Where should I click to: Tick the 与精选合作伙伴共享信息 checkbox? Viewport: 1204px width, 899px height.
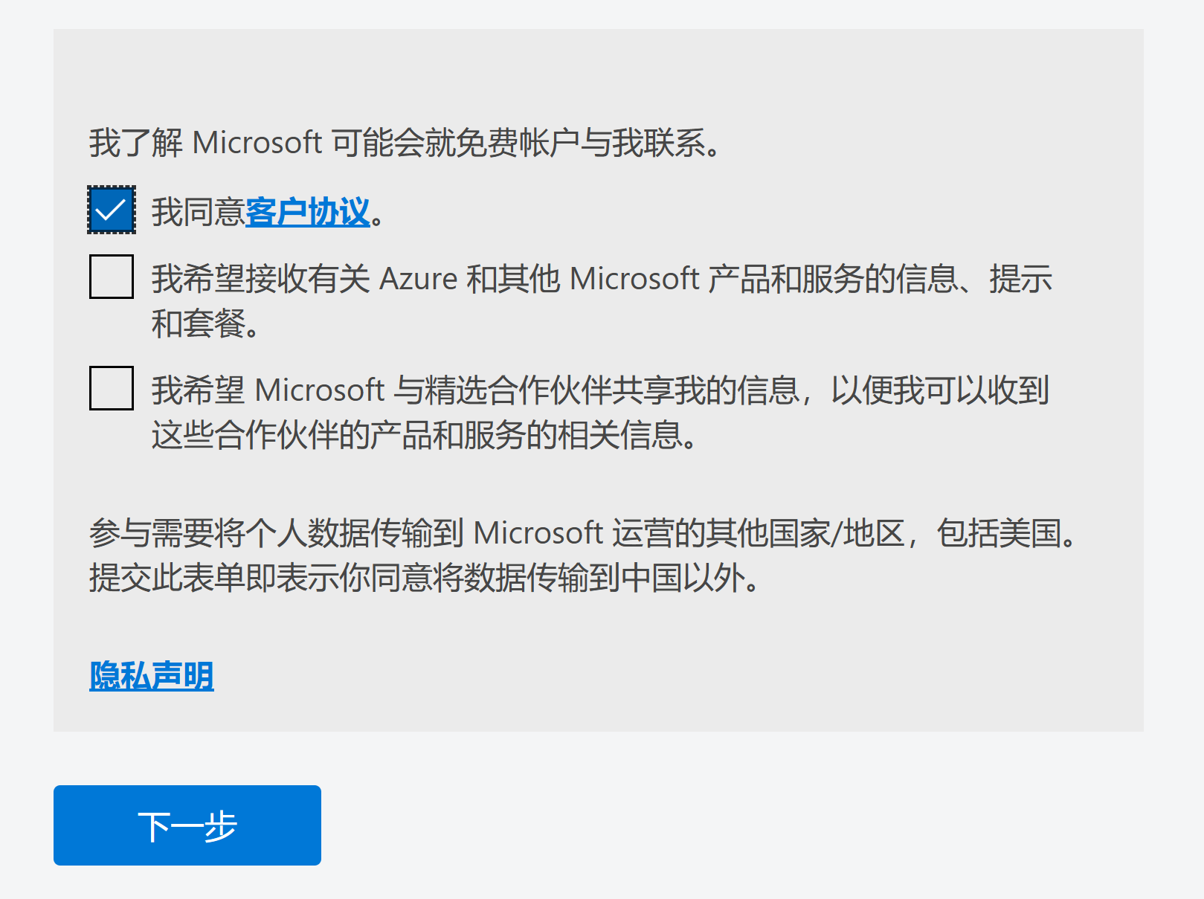pos(112,388)
